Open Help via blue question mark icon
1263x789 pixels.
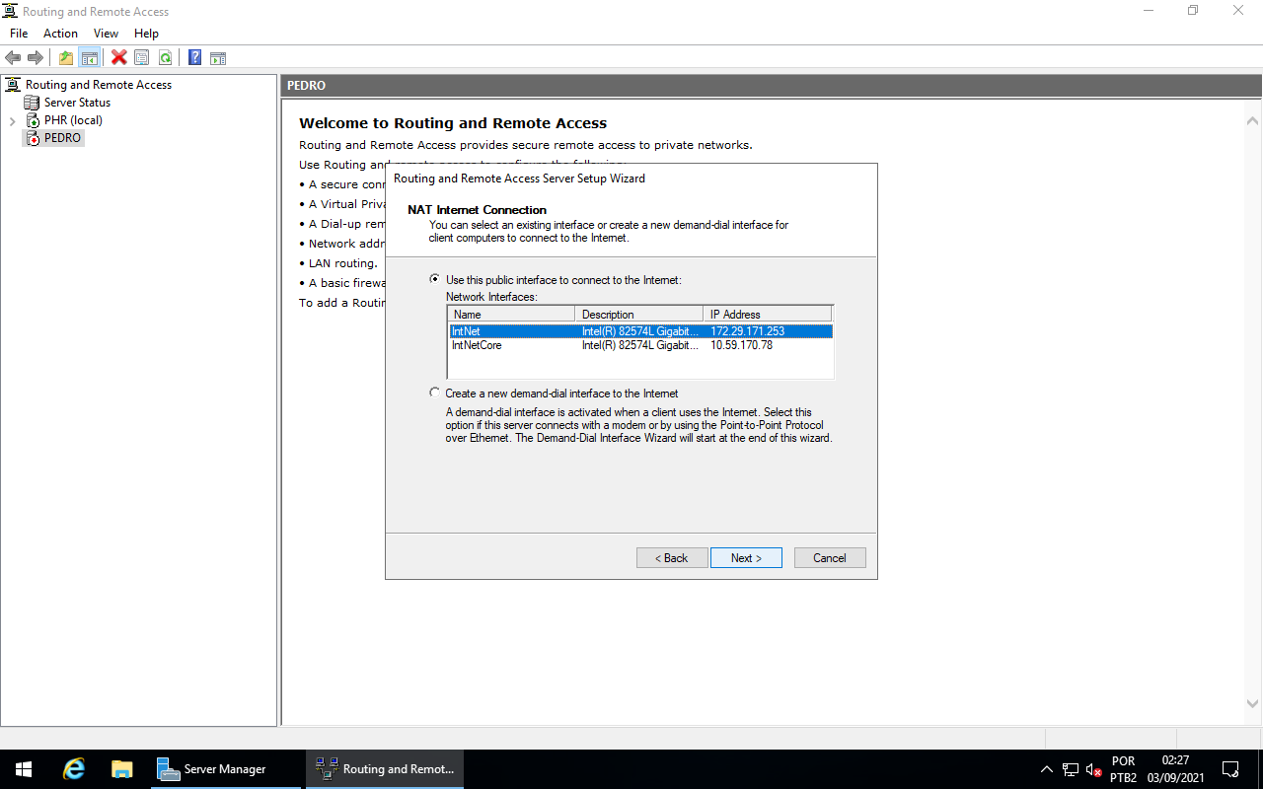194,58
